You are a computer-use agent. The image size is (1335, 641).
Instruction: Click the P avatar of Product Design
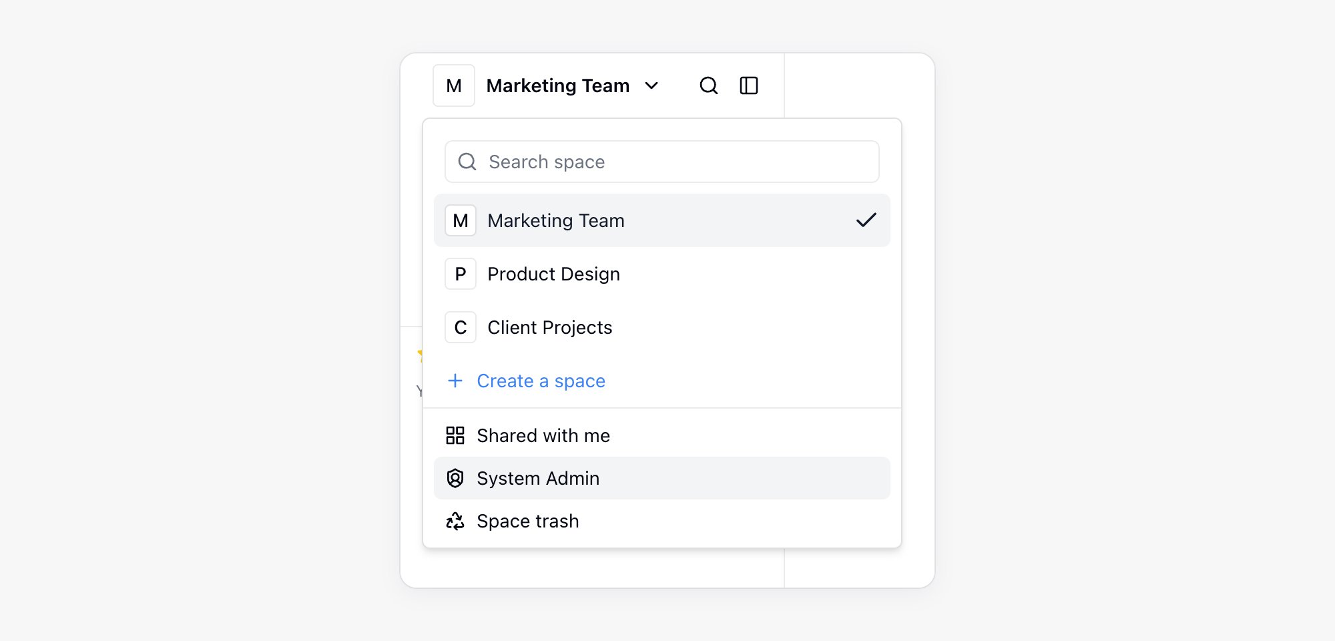pos(461,274)
